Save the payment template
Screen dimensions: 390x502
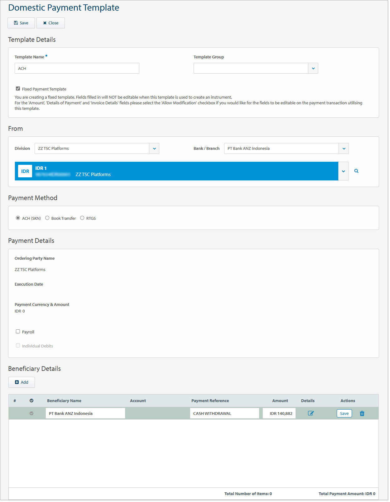click(x=21, y=23)
